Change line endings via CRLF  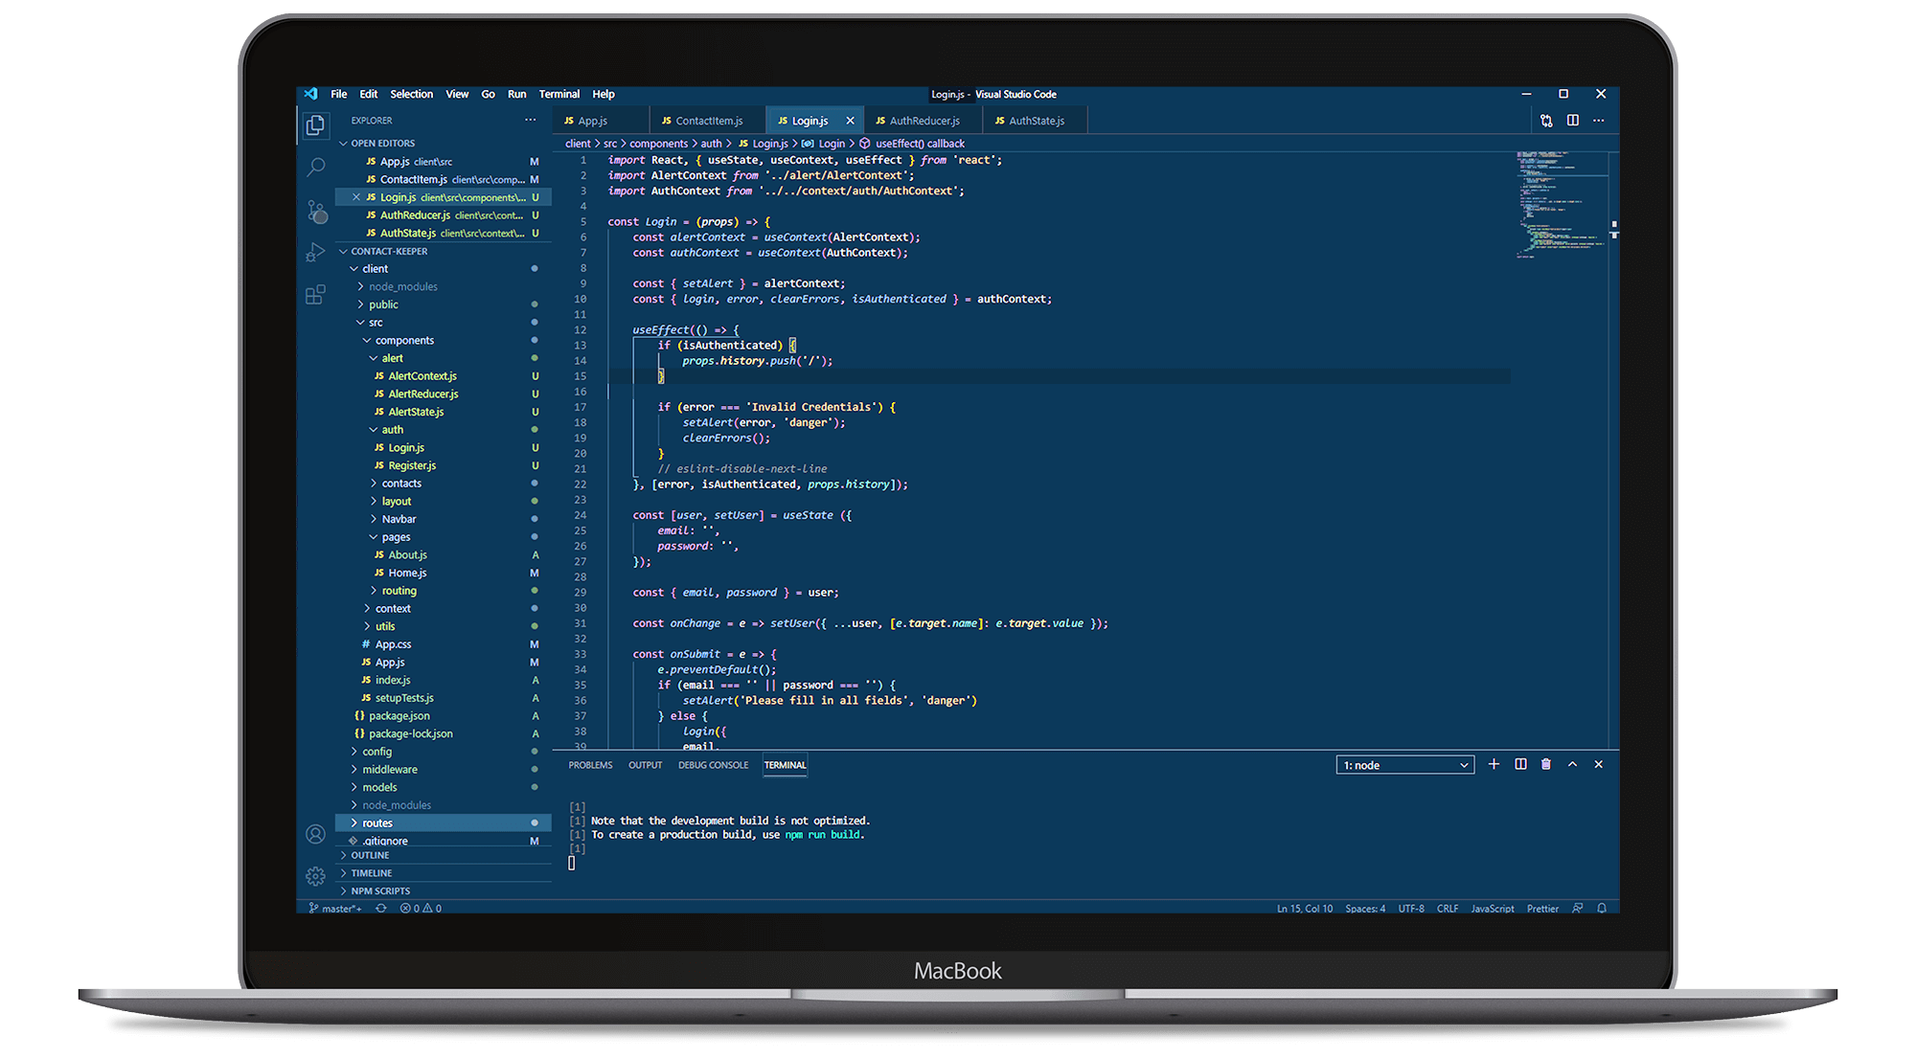tap(1448, 909)
